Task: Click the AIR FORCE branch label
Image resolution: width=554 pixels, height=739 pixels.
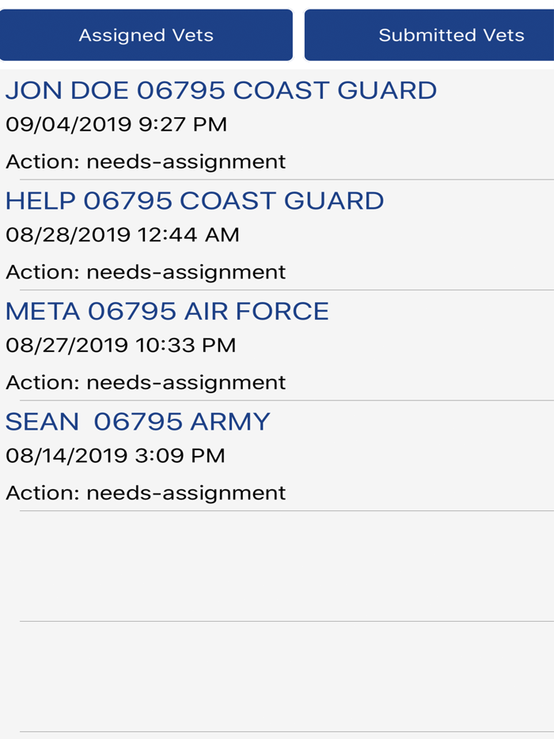Action: (256, 312)
